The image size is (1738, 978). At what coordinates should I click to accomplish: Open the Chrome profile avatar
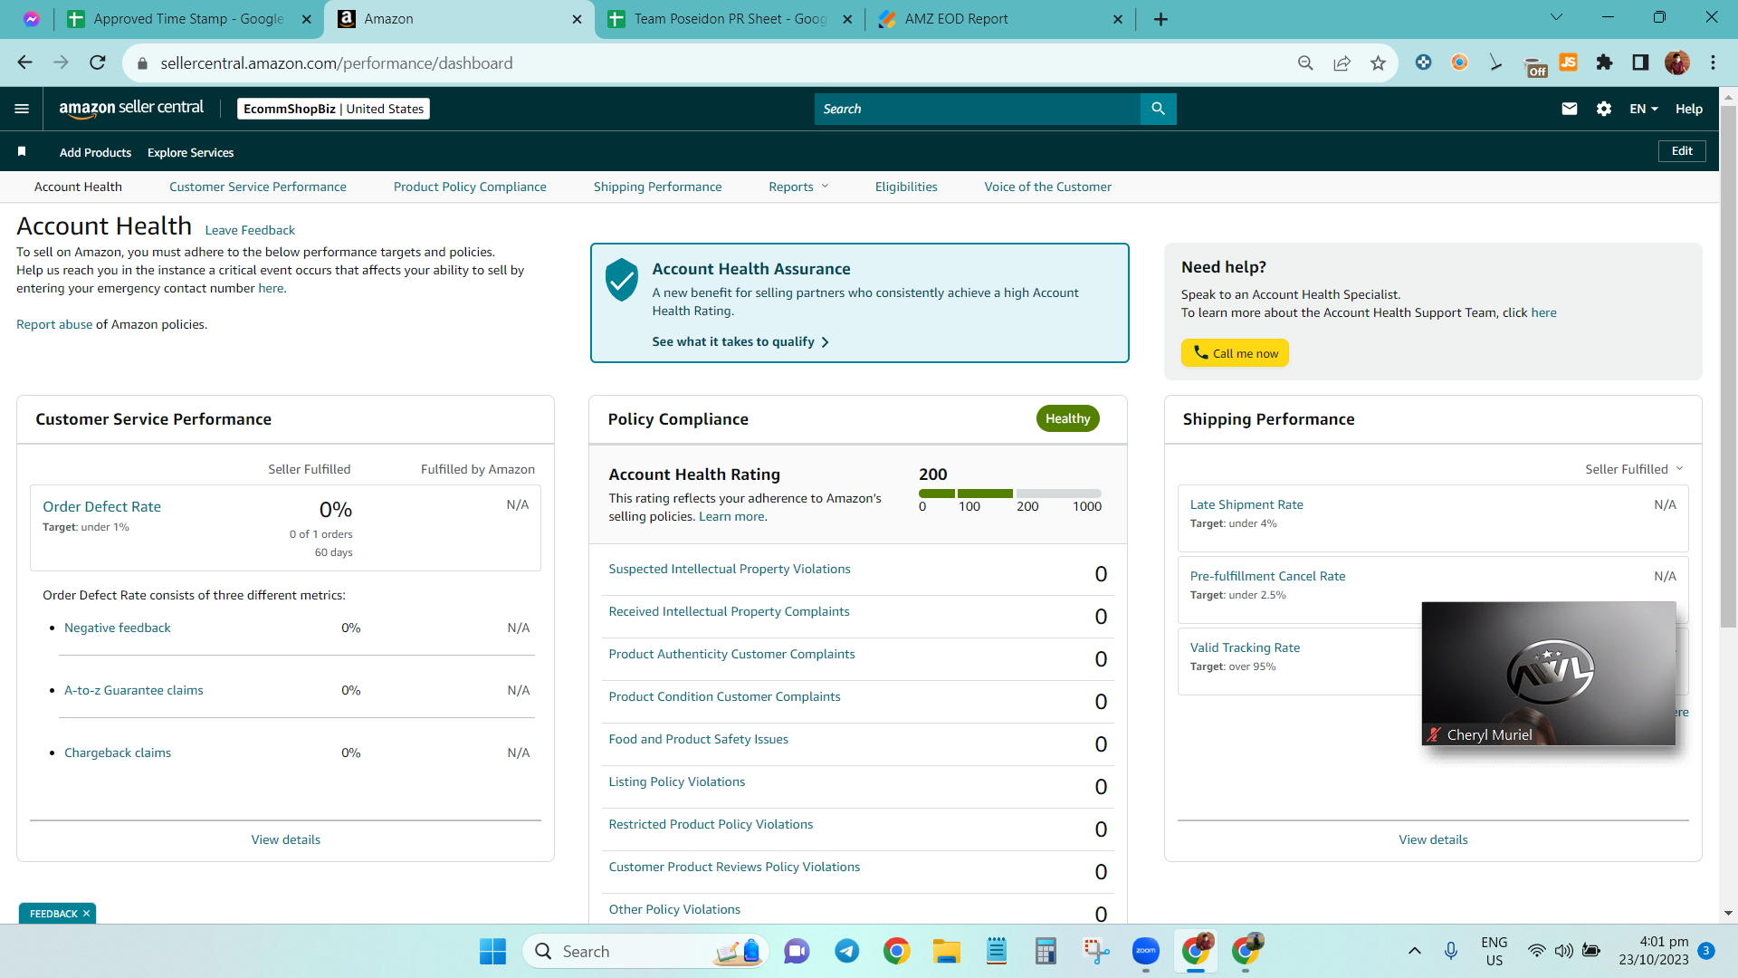tap(1676, 62)
